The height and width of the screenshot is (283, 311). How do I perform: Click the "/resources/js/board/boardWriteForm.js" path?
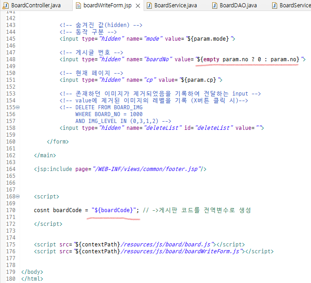click(181, 251)
